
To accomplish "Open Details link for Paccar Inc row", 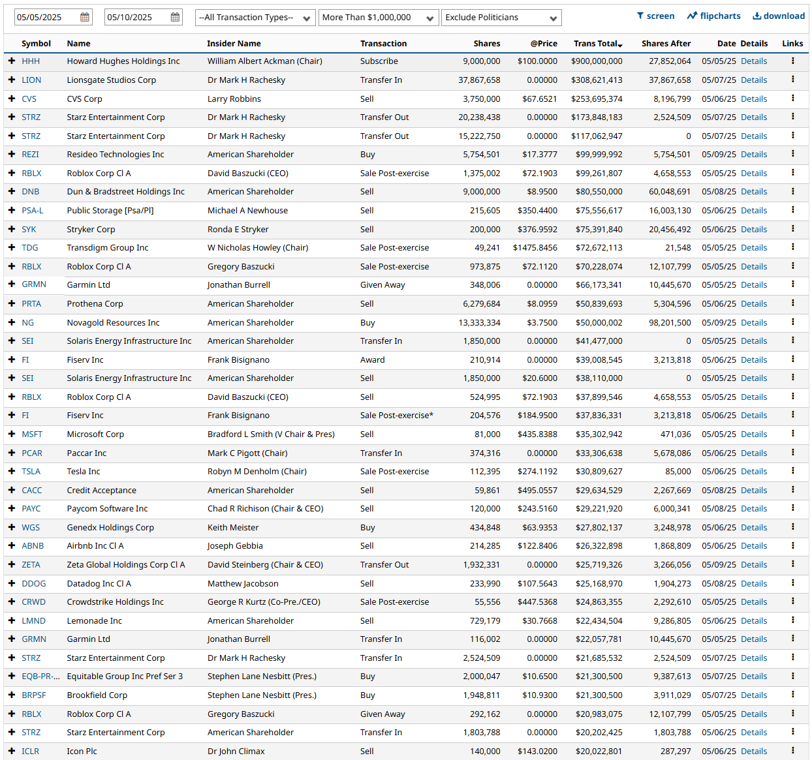I will 754,453.
